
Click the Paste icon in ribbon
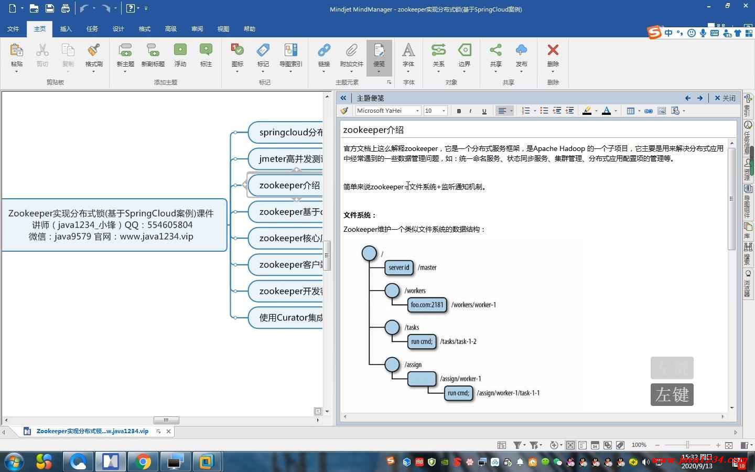click(x=16, y=50)
